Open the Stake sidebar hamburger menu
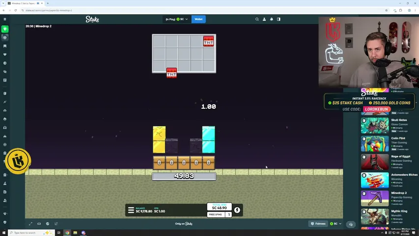This screenshot has height=236, width=419. (x=5, y=19)
